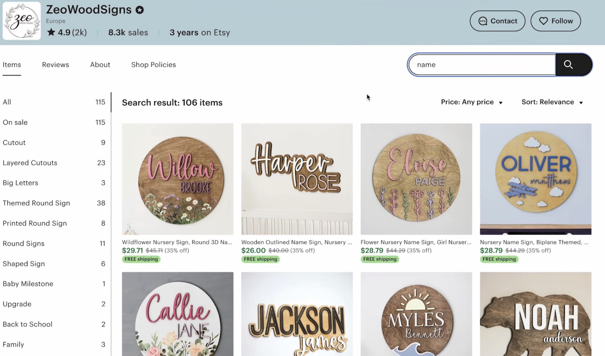Click the star seller badge icon
Screen dimensions: 605x356
tap(139, 10)
